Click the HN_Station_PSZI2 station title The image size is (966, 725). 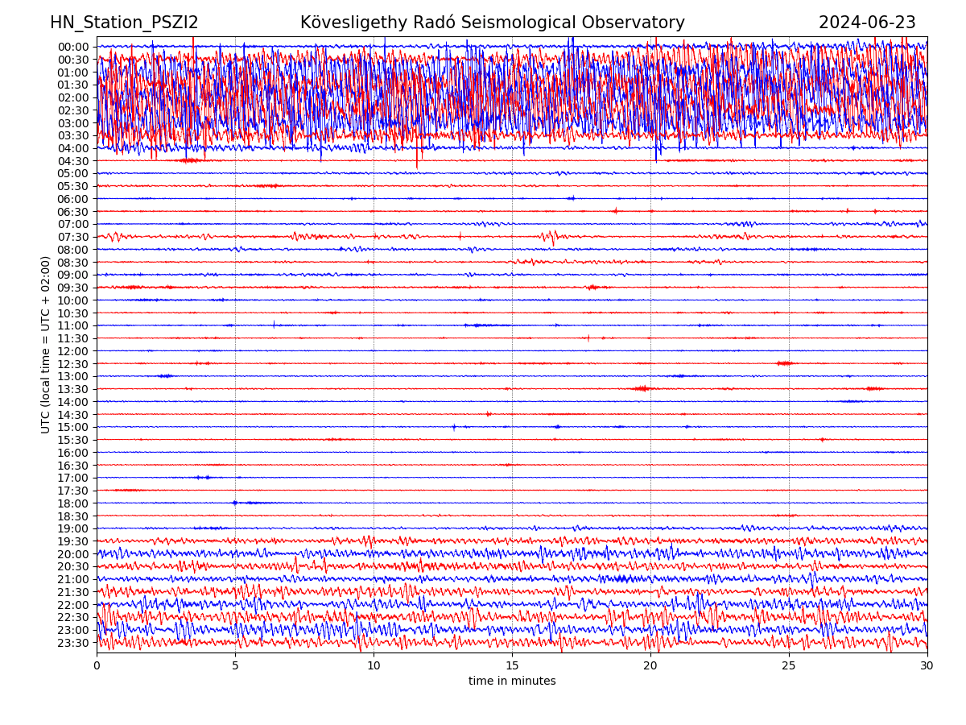pos(124,23)
